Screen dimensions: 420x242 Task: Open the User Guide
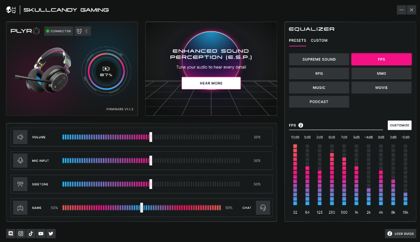click(400, 233)
